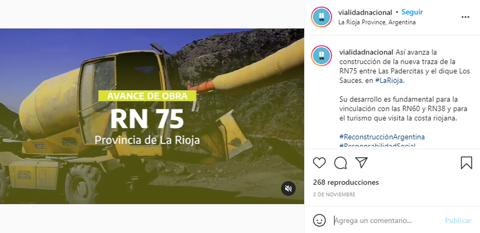The width and height of the screenshot is (480, 233).
Task: Click the Publicar button
Action: click(x=458, y=220)
